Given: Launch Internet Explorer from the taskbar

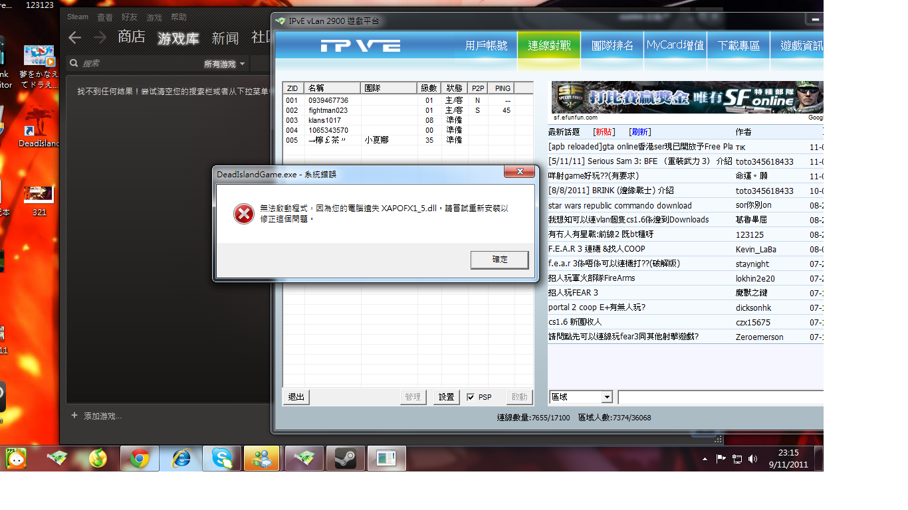Looking at the screenshot, I should pyautogui.click(x=181, y=458).
